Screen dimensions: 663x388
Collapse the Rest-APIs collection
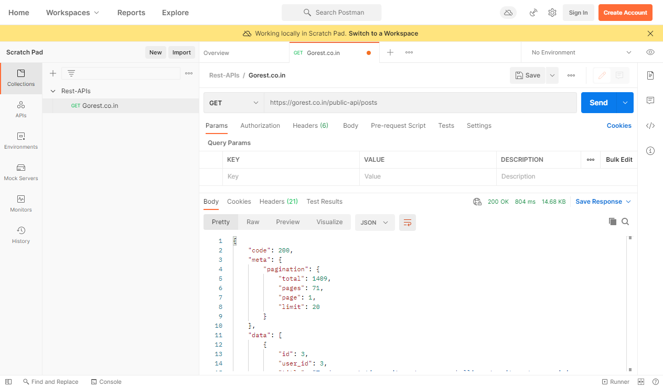click(52, 91)
